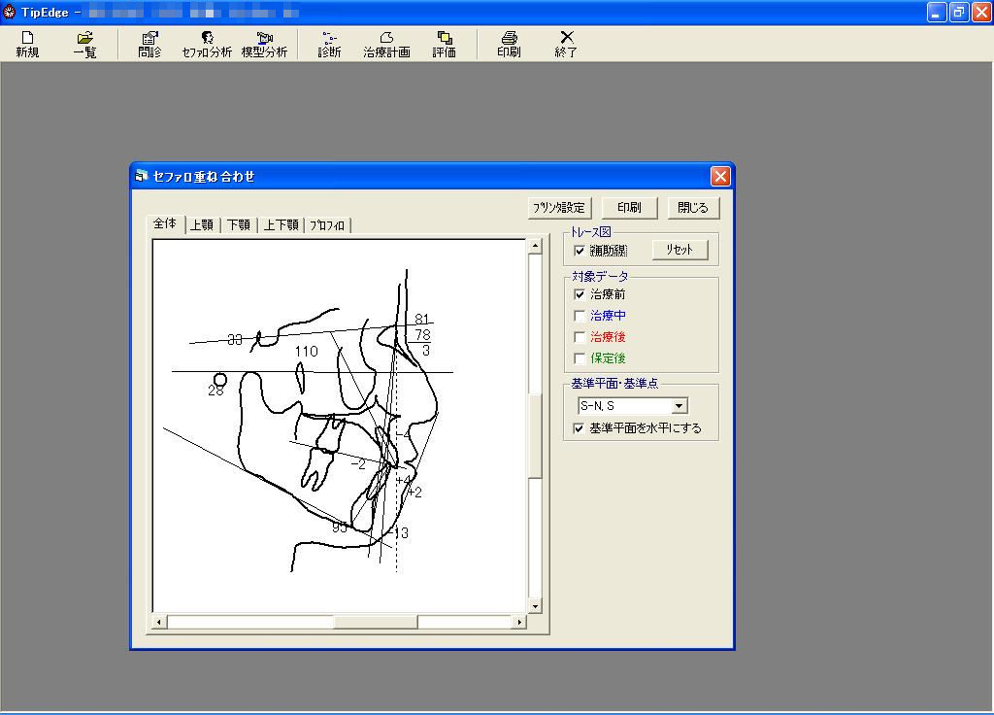Screen dimensions: 994x715
Task: Open the 一覧 (List) toolbar icon
Action: (x=85, y=44)
